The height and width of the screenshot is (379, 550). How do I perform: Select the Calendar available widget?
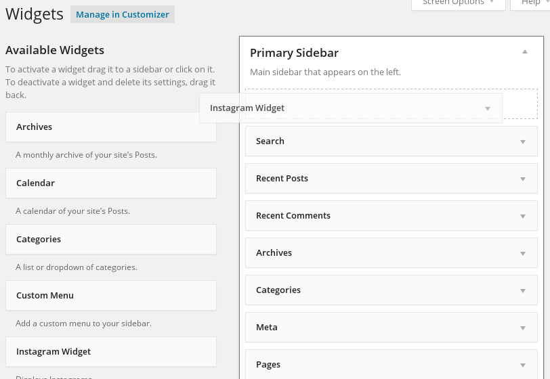[x=111, y=183]
